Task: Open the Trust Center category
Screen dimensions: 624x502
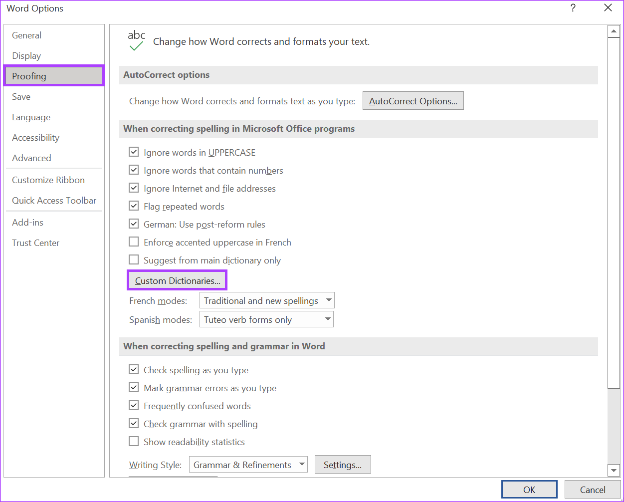Action: tap(54, 243)
